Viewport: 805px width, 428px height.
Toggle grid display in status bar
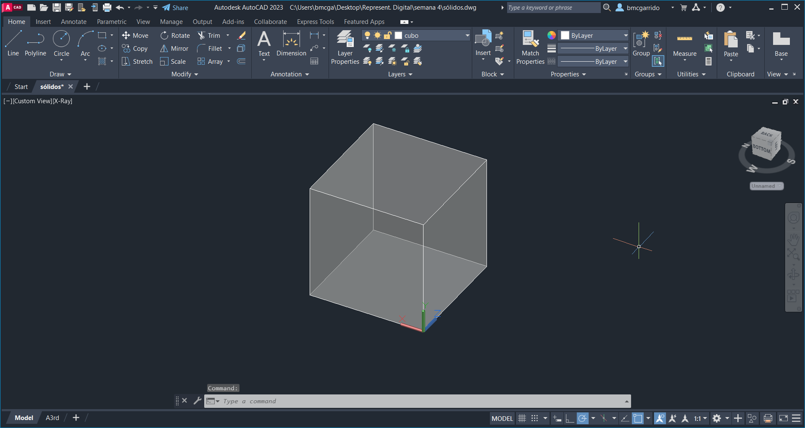(x=522, y=418)
